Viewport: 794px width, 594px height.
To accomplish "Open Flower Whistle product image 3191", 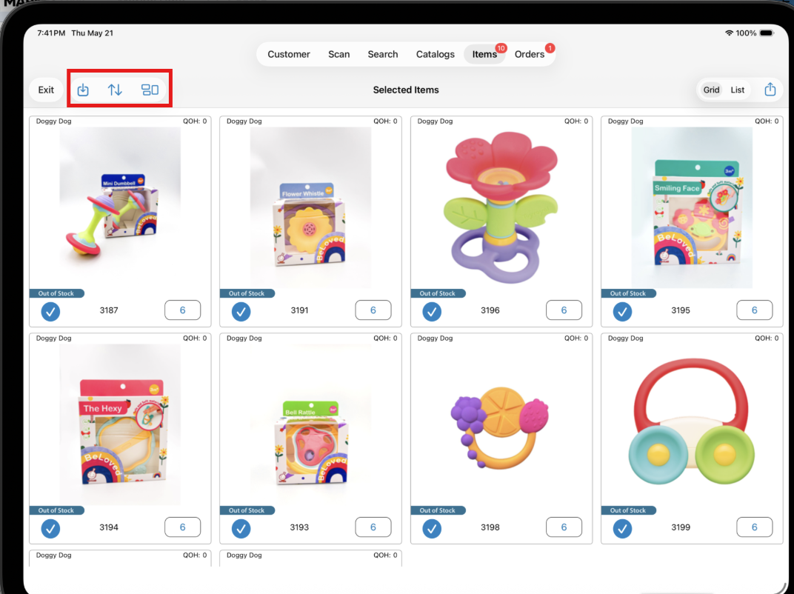I will [310, 207].
